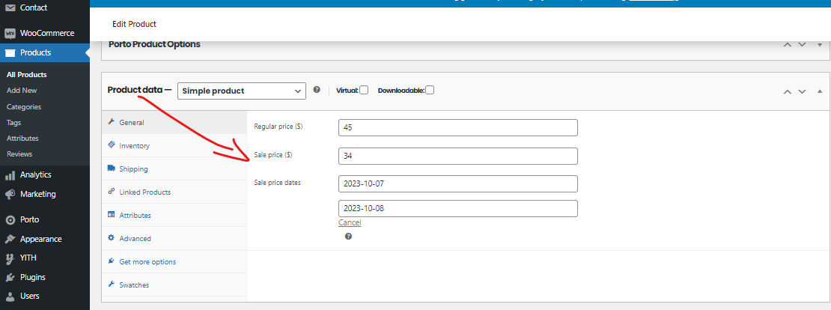Click the WooCommerce logo icon
The image size is (831, 310).
coord(10,34)
